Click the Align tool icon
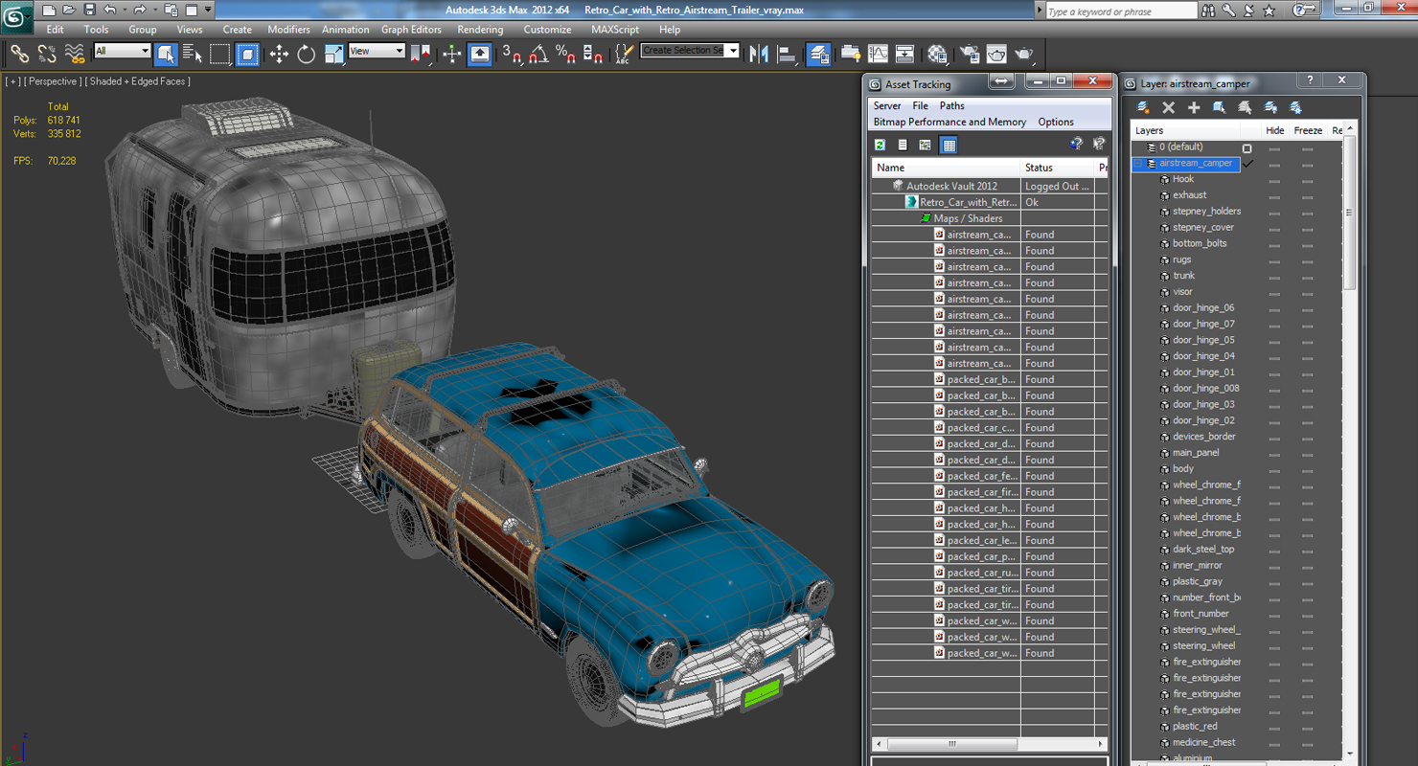Viewport: 1418px width, 766px height. 788,55
